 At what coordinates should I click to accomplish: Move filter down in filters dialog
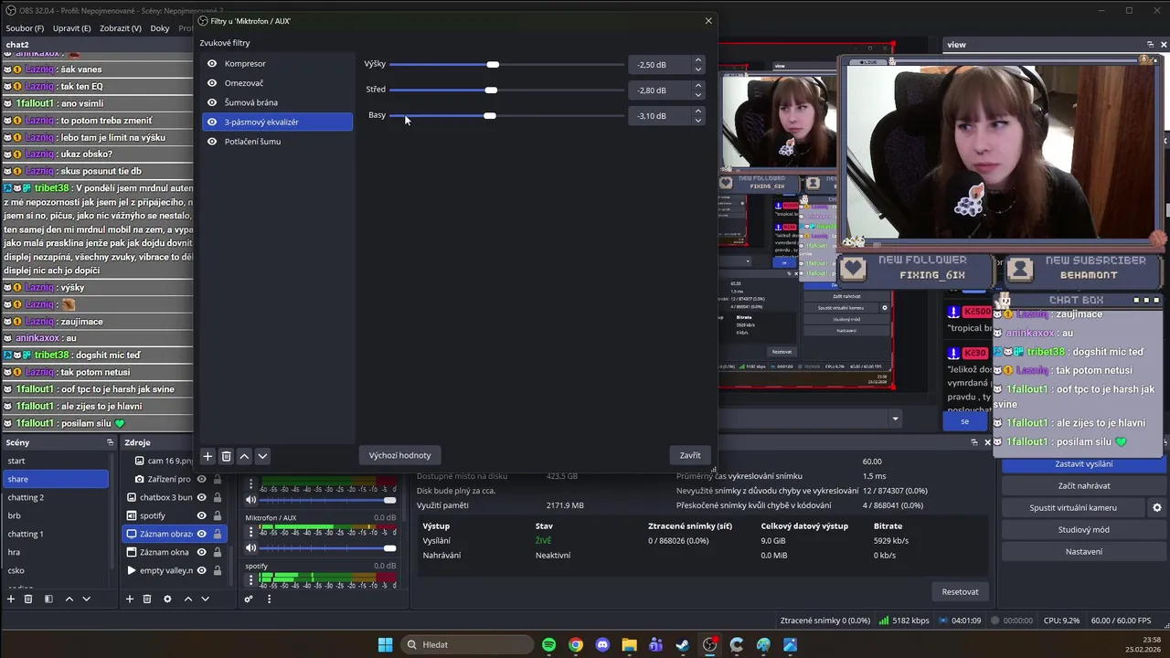coord(262,456)
